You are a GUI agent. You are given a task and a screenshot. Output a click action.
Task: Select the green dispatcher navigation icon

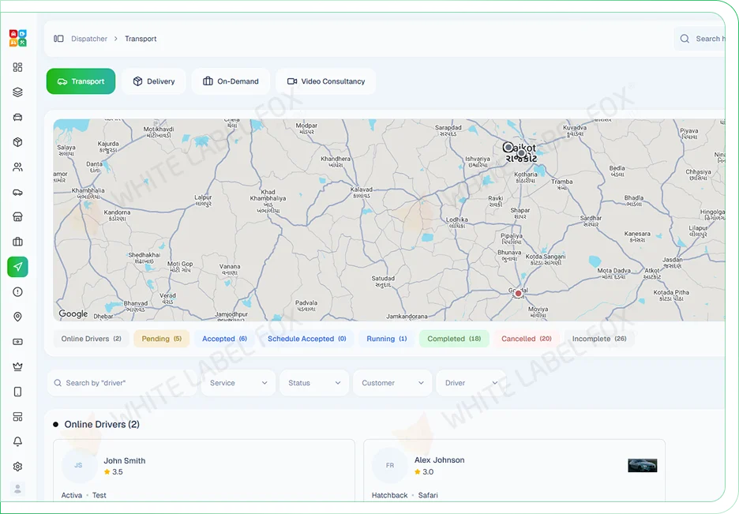pos(17,267)
